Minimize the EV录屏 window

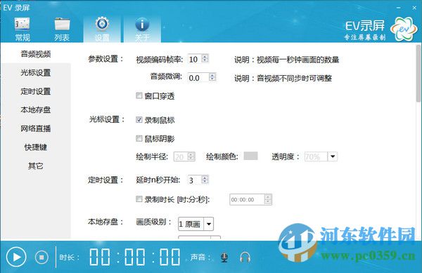coord(399,8)
